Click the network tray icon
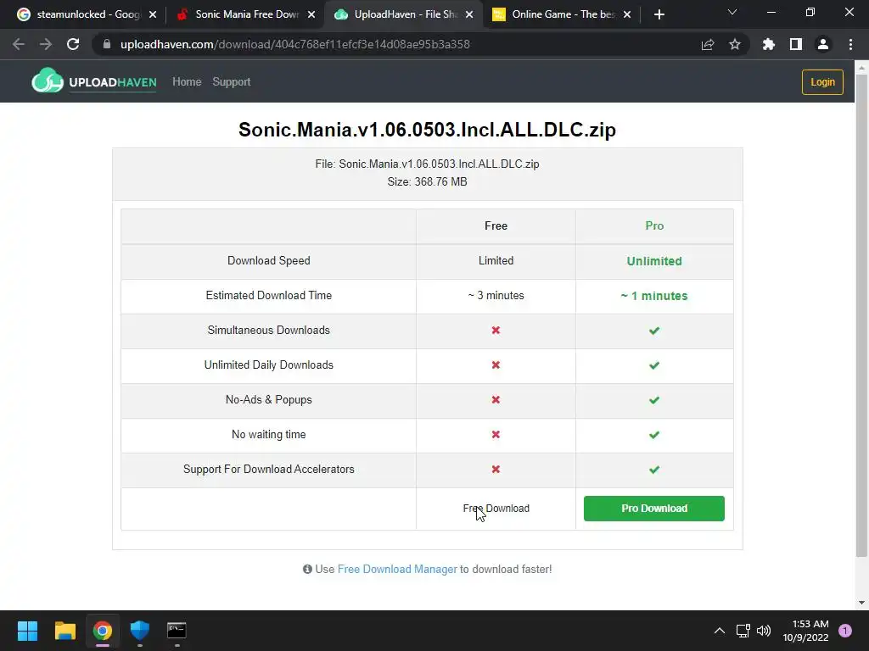The height and width of the screenshot is (651, 869). pyautogui.click(x=743, y=631)
